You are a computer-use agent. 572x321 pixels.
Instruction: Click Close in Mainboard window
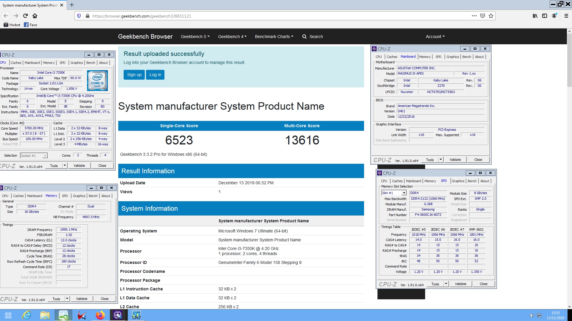(x=478, y=160)
